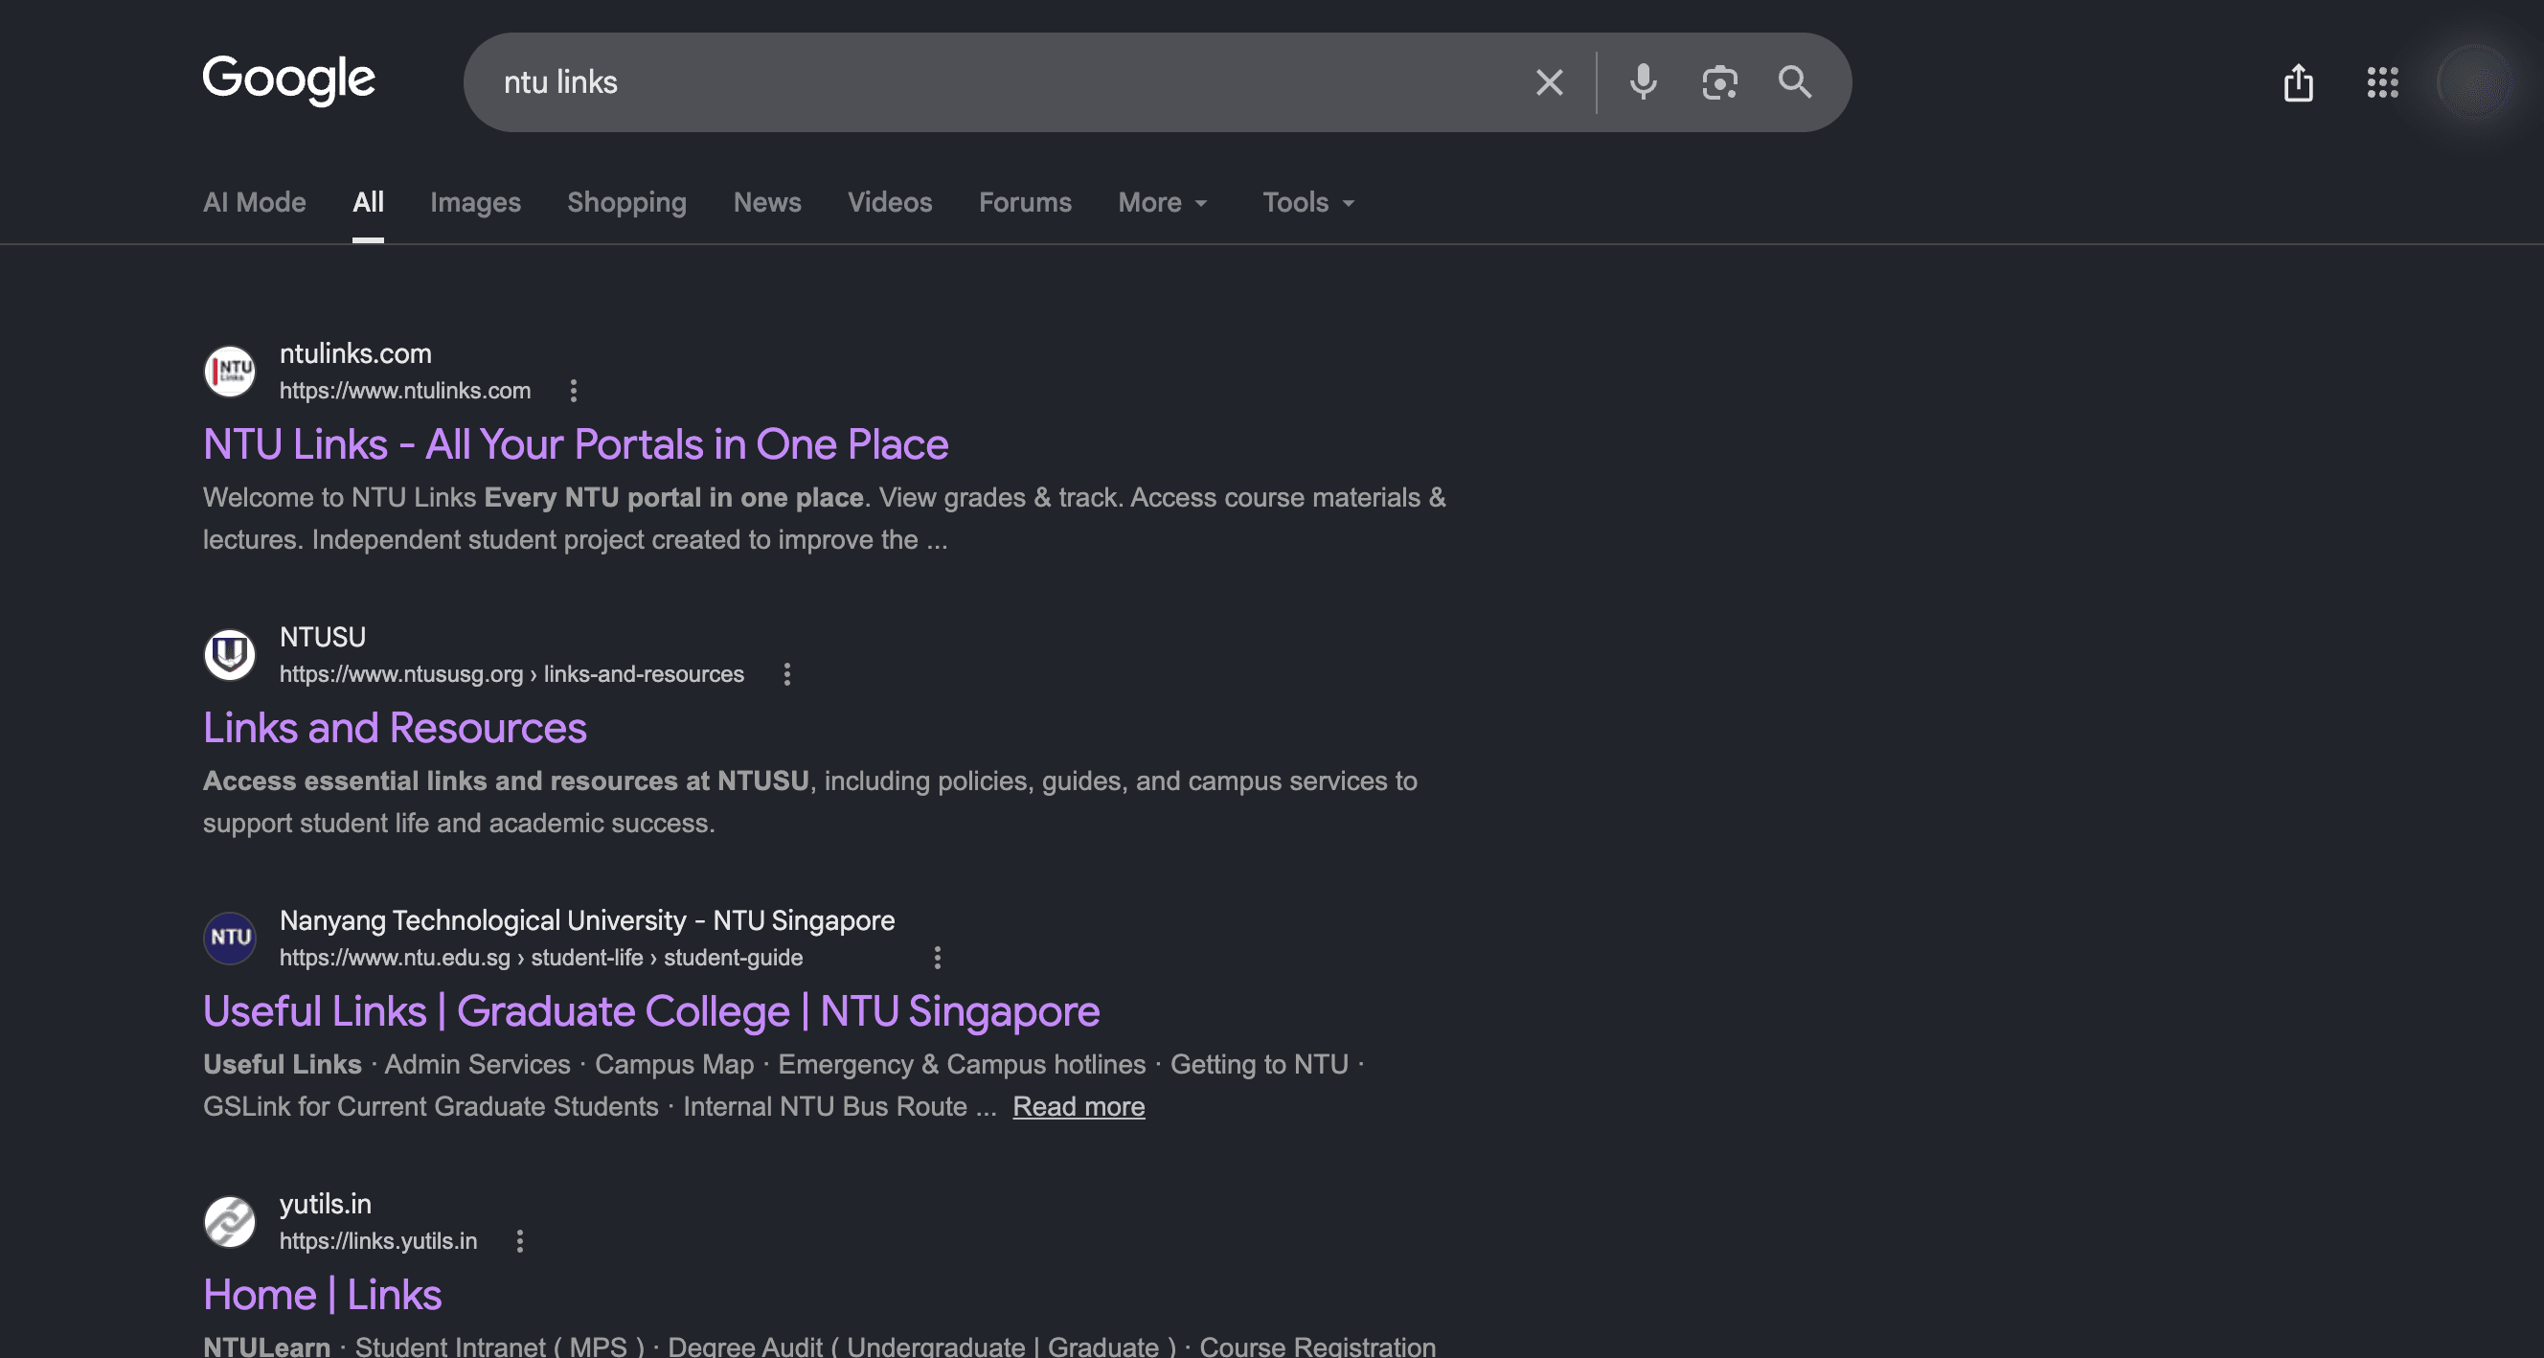Switch to Forums tab

pyautogui.click(x=1025, y=202)
